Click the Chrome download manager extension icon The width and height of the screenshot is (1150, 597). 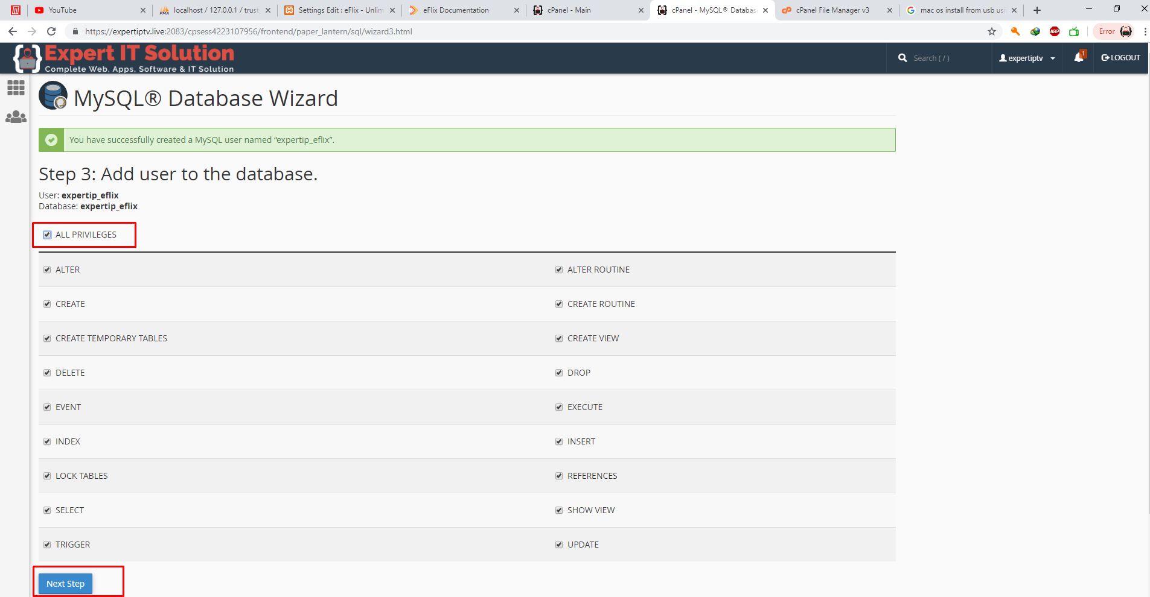[x=1035, y=31]
